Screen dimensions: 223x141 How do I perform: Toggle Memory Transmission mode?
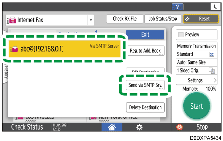click(196, 46)
